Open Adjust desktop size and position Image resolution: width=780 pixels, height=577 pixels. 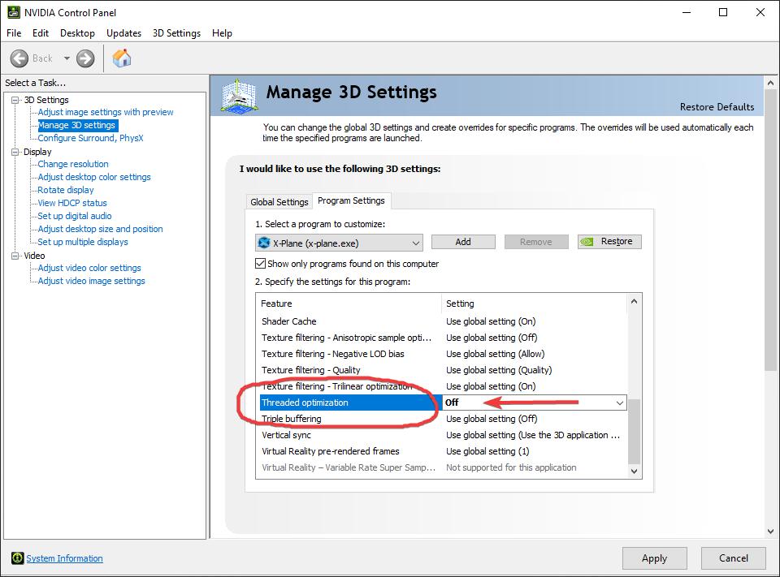[x=101, y=229]
